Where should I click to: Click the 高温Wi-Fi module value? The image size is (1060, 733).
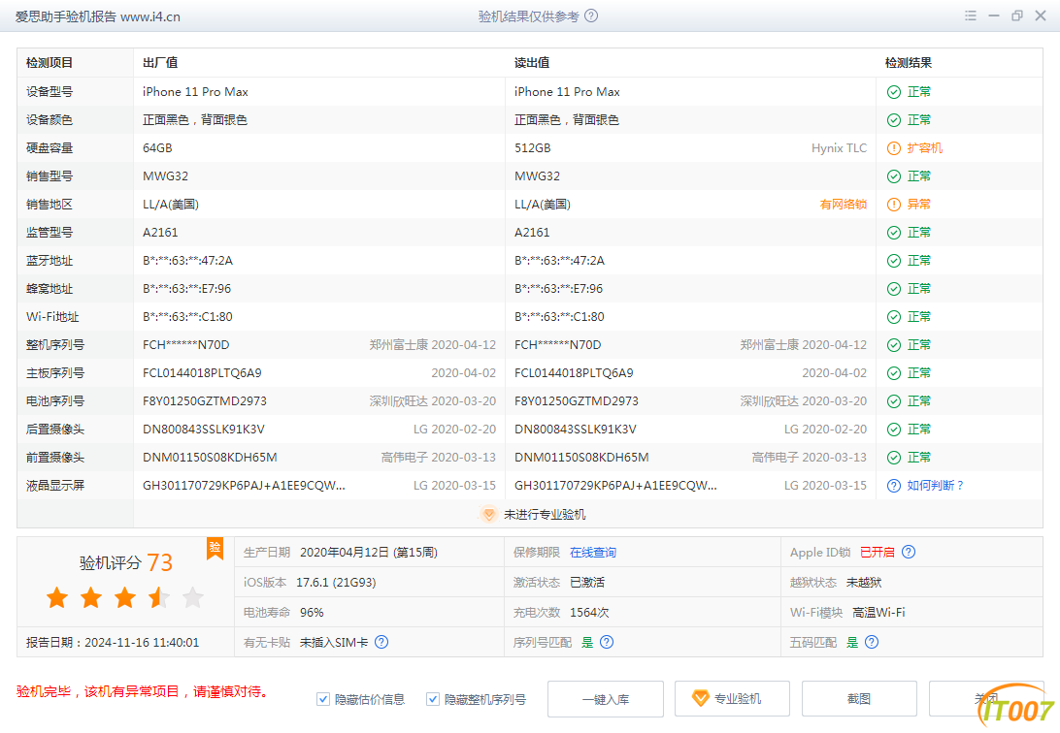click(878, 612)
